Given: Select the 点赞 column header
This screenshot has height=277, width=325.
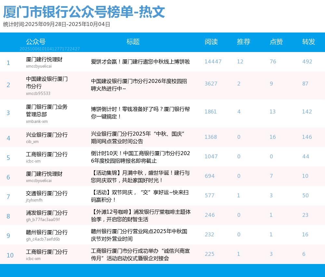Looking at the screenshot, I should coord(276,42).
